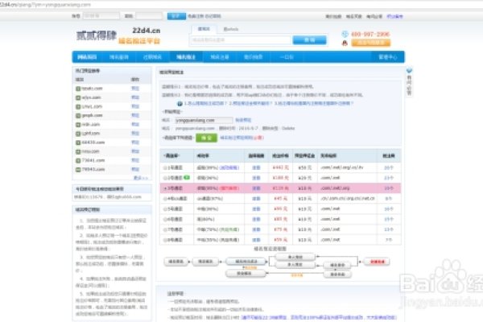Select the channel 1 radio button
Screen dimensions: 483x322
tap(166, 166)
